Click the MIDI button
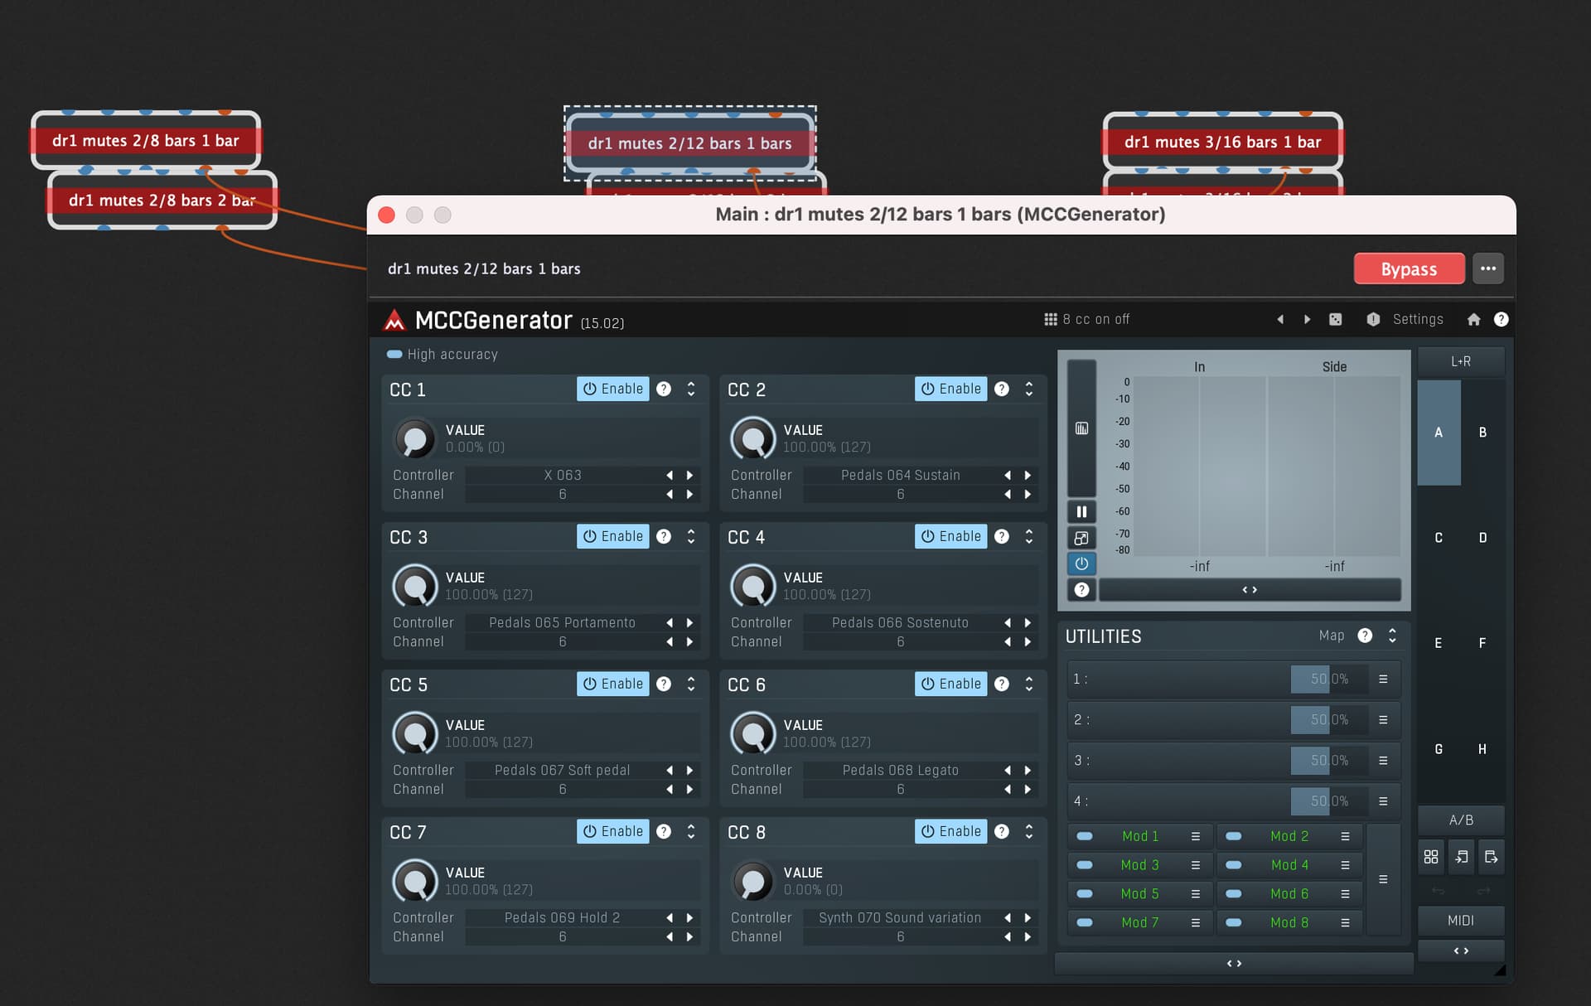Image resolution: width=1591 pixels, height=1006 pixels. tap(1461, 921)
